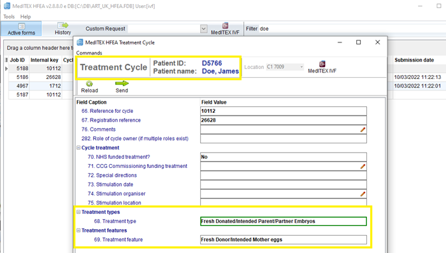The height and width of the screenshot is (253, 446).
Task: Close the Treatment Cycle dialog
Action: [x=378, y=42]
